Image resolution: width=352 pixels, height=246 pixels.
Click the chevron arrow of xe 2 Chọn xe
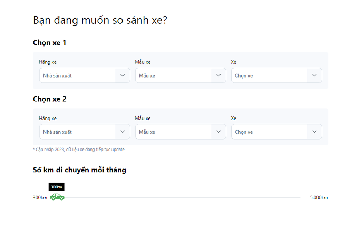coord(314,132)
